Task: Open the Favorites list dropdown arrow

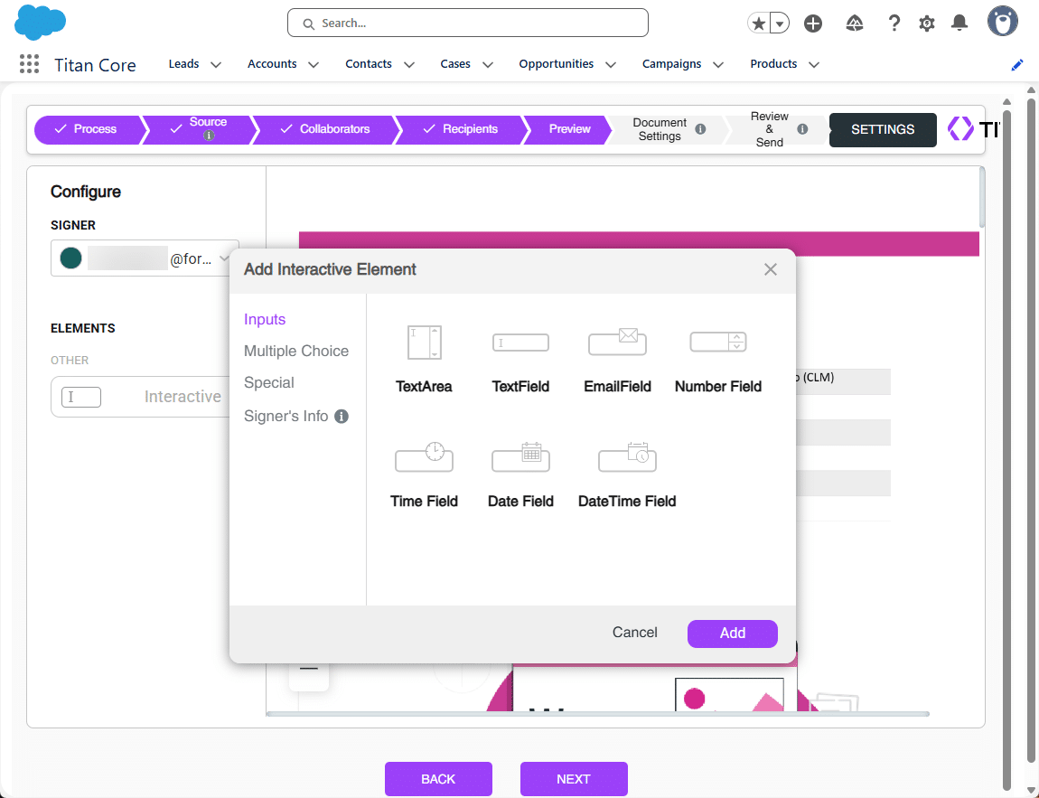Action: 779,24
